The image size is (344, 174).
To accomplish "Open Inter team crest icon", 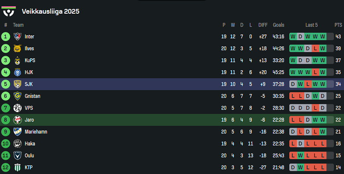I will [x=17, y=37].
